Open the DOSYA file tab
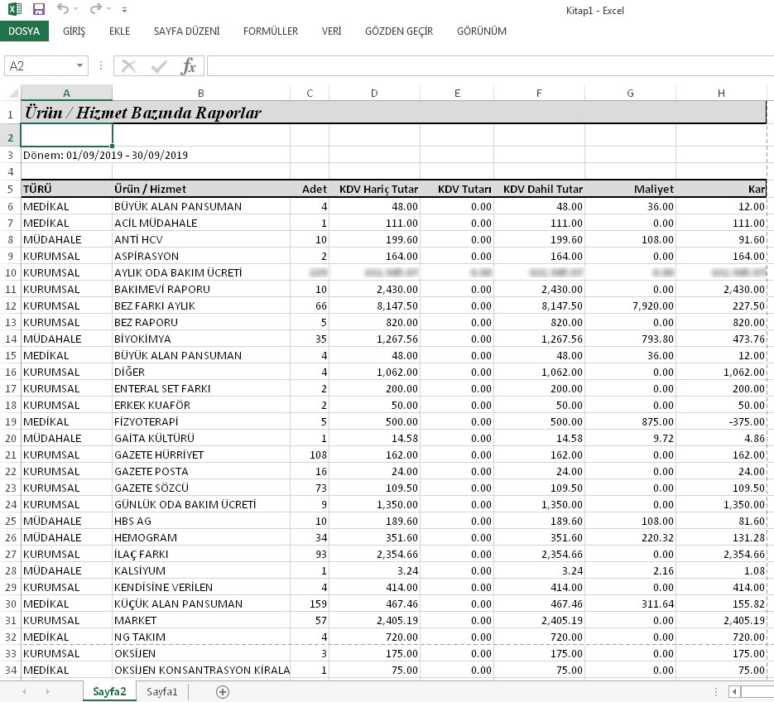 [x=24, y=31]
